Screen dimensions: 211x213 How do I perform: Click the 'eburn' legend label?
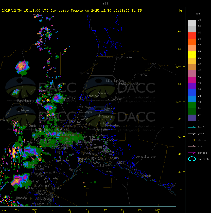pos(202,140)
